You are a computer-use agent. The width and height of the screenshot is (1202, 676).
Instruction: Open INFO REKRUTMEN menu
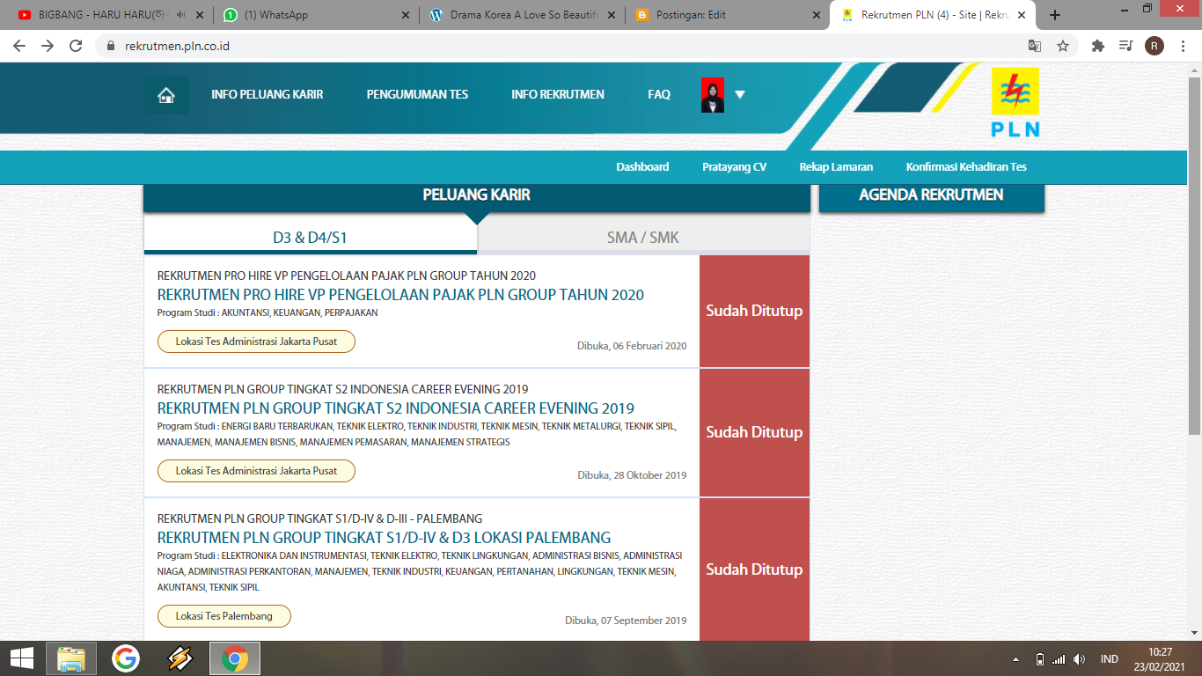click(x=558, y=95)
